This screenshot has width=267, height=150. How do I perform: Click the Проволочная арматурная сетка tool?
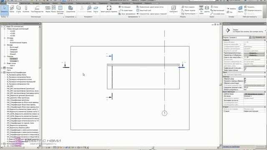pos(150,7)
